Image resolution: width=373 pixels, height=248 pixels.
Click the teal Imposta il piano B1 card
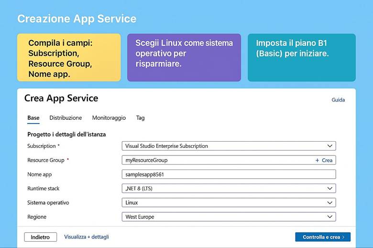[x=301, y=58]
